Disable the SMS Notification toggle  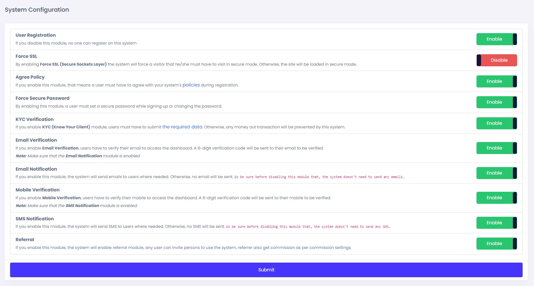pos(496,223)
